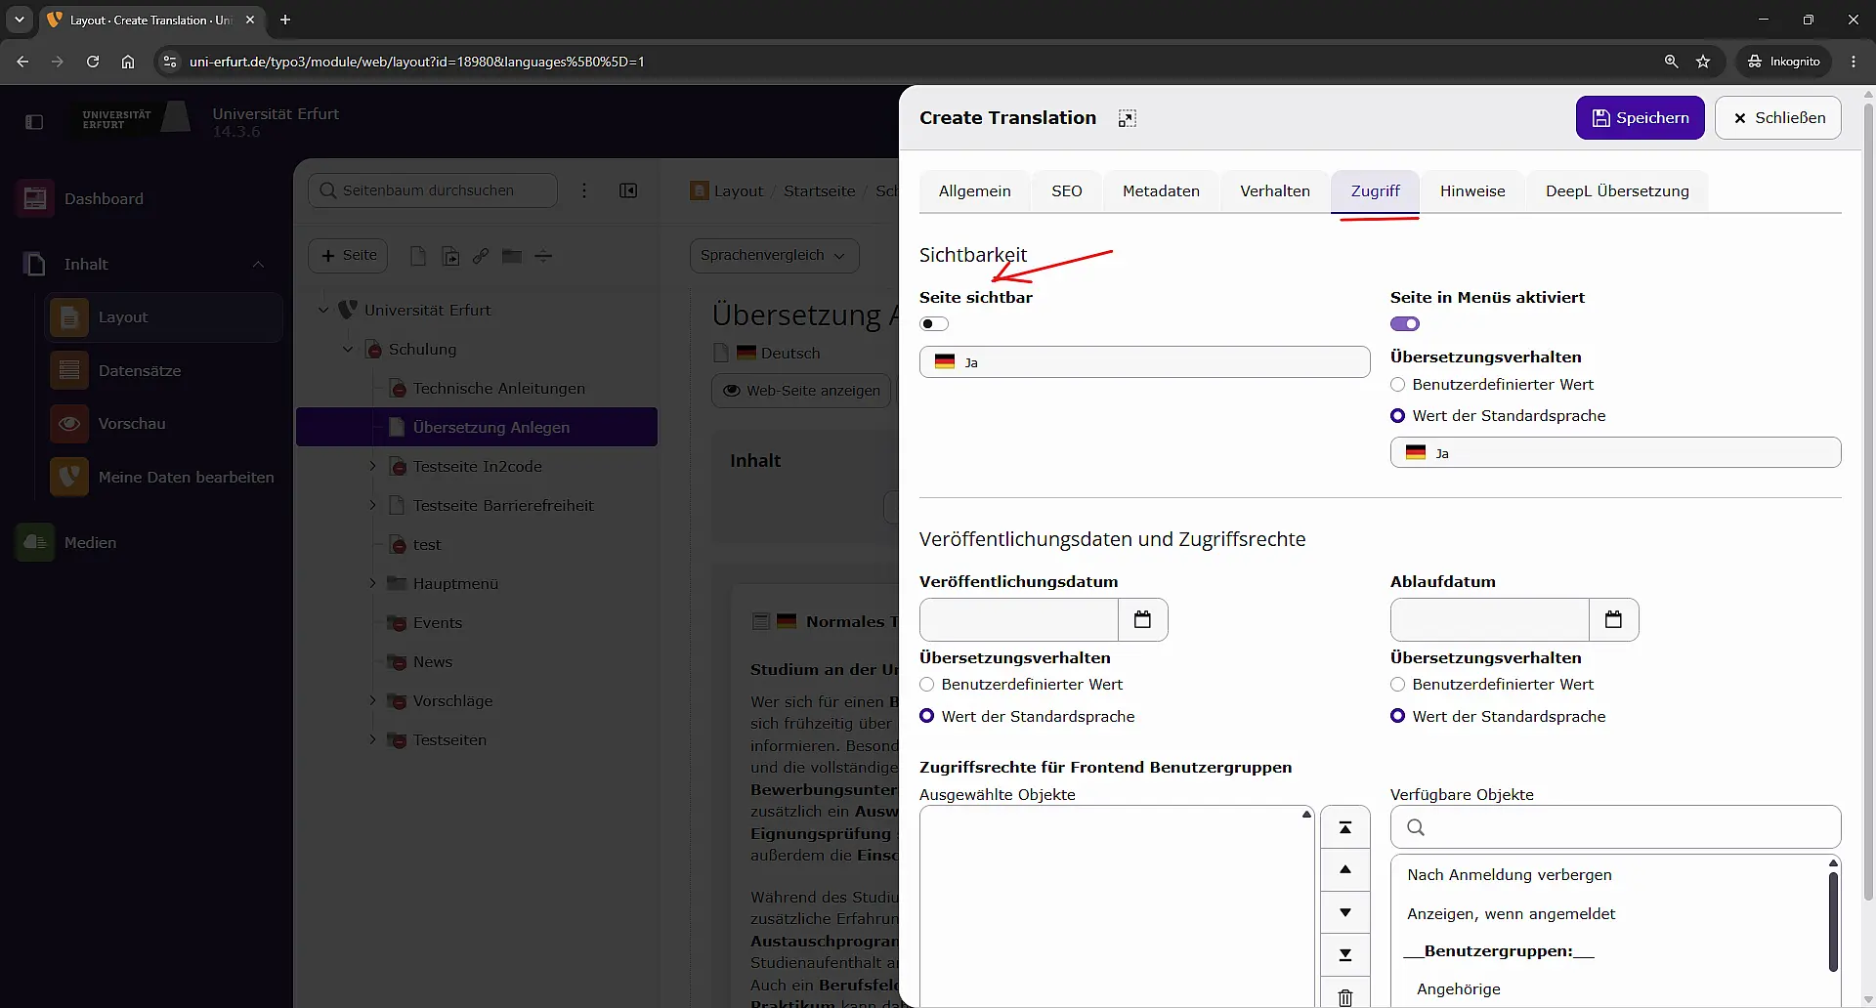Click the + Seite button
The width and height of the screenshot is (1876, 1008).
point(348,255)
